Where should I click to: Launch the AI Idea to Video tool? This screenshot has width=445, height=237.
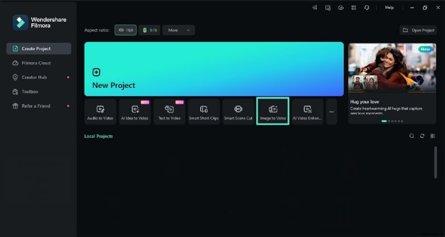click(x=135, y=112)
